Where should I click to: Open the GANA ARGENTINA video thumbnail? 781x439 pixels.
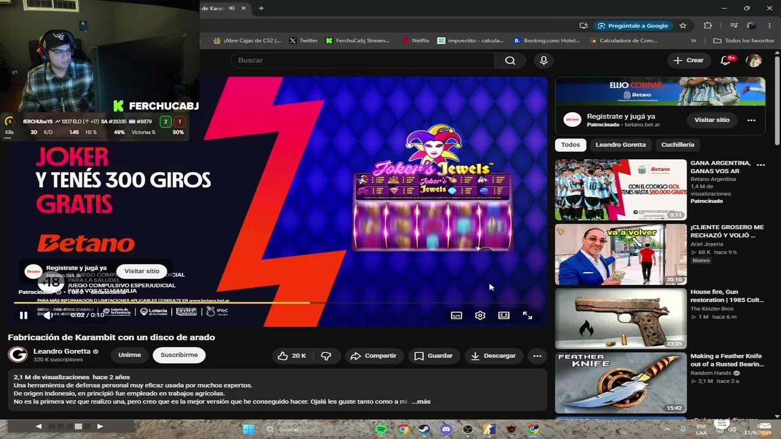621,190
